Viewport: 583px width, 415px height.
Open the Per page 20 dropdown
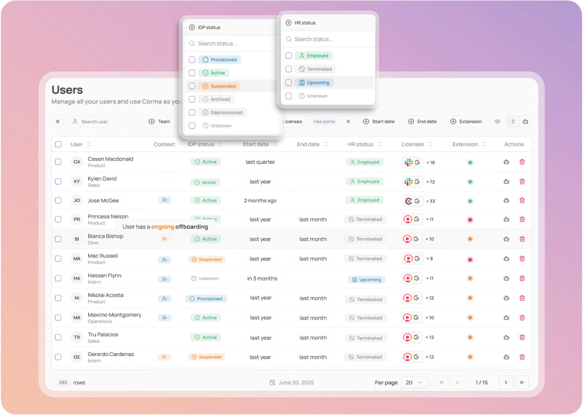pyautogui.click(x=414, y=382)
